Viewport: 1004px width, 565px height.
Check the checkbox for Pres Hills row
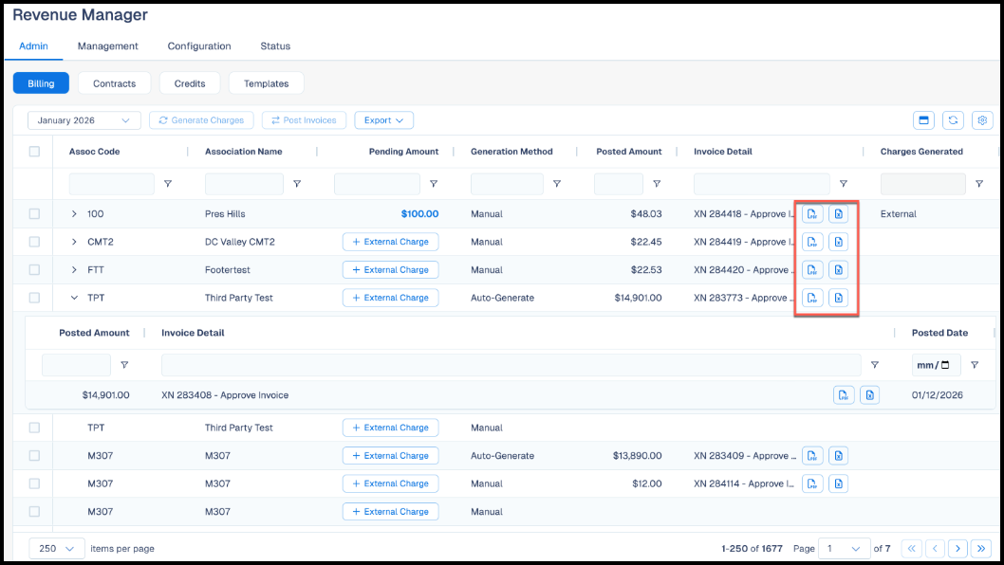(x=34, y=213)
